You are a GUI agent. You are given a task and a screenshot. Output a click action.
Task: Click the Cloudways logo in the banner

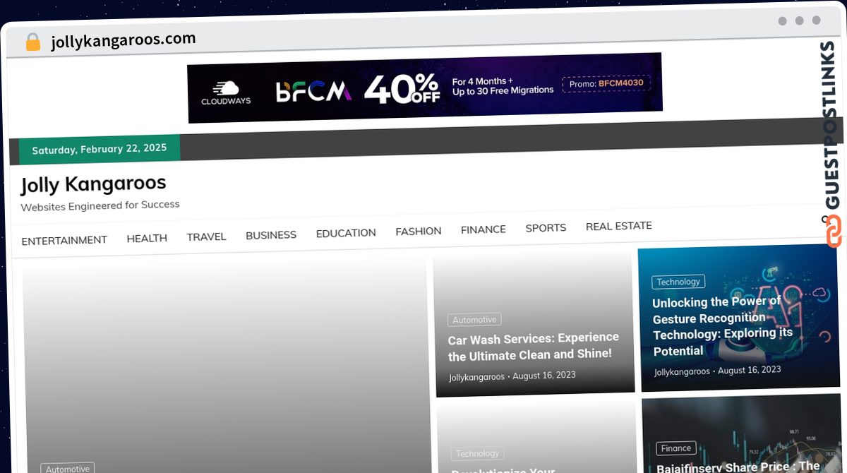226,93
